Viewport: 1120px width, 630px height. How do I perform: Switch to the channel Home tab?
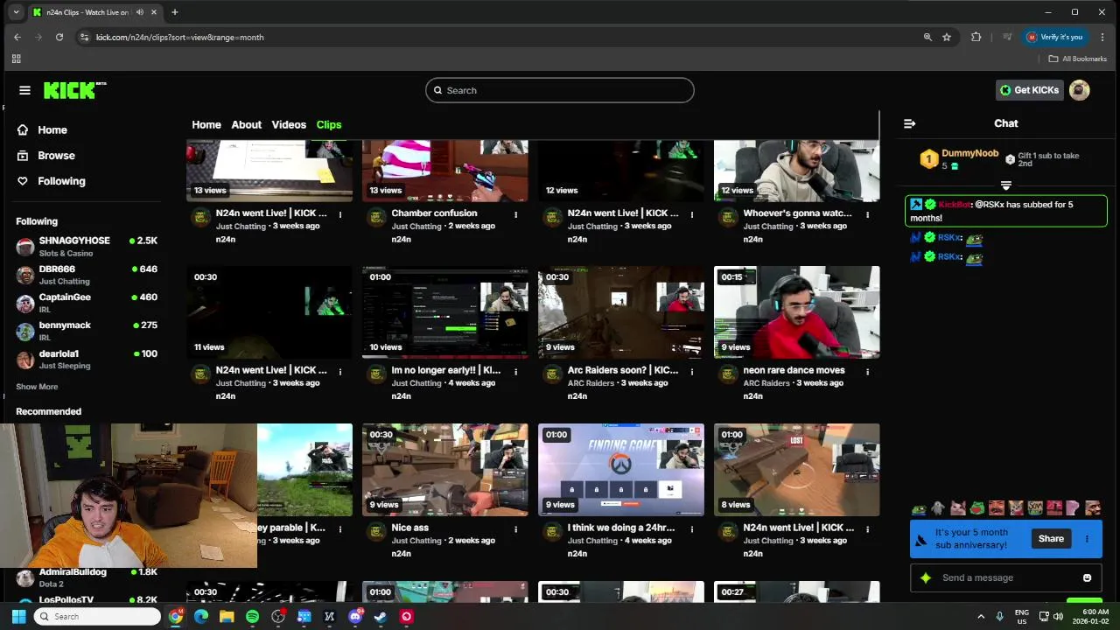click(206, 124)
